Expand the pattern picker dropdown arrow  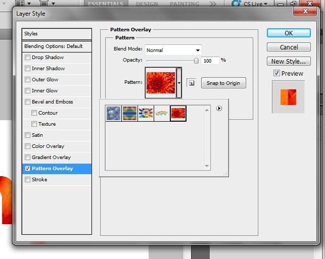[179, 82]
